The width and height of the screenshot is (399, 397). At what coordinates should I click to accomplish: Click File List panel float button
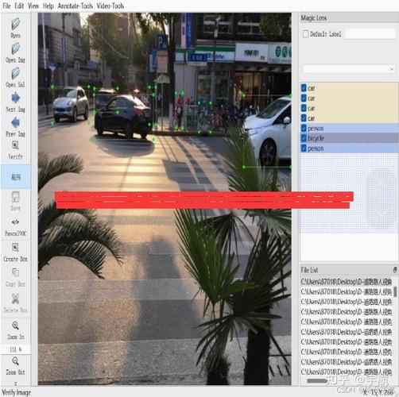tap(395, 270)
